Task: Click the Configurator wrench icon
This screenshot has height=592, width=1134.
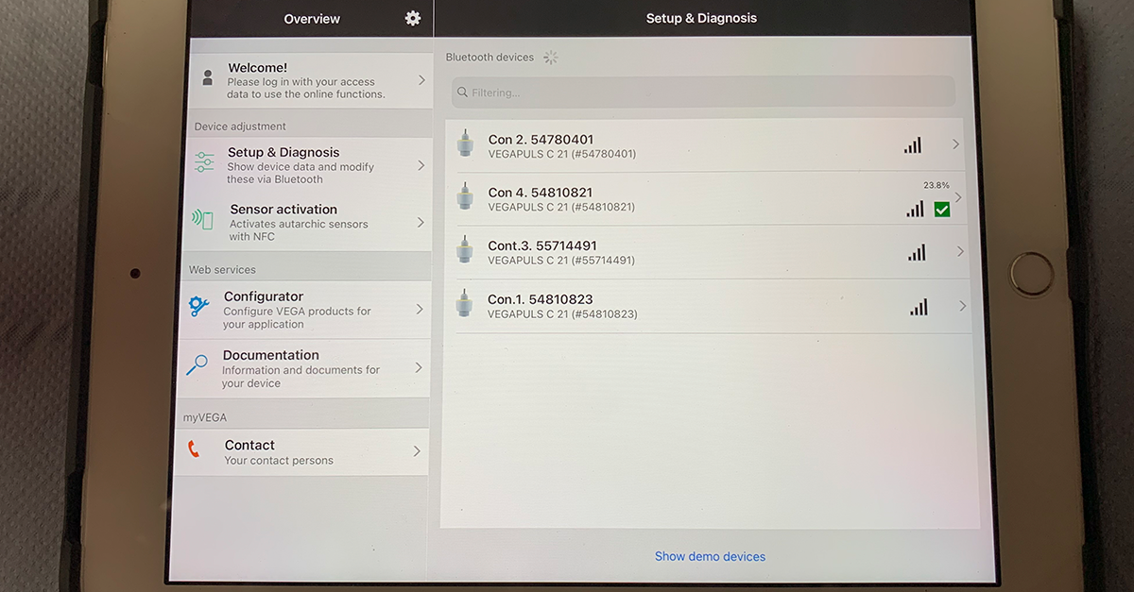Action: point(199,307)
